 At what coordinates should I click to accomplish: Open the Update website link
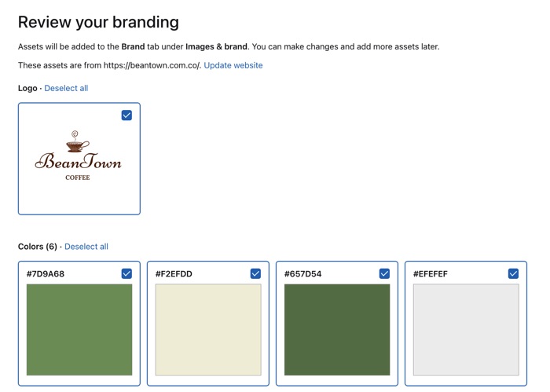pos(233,65)
